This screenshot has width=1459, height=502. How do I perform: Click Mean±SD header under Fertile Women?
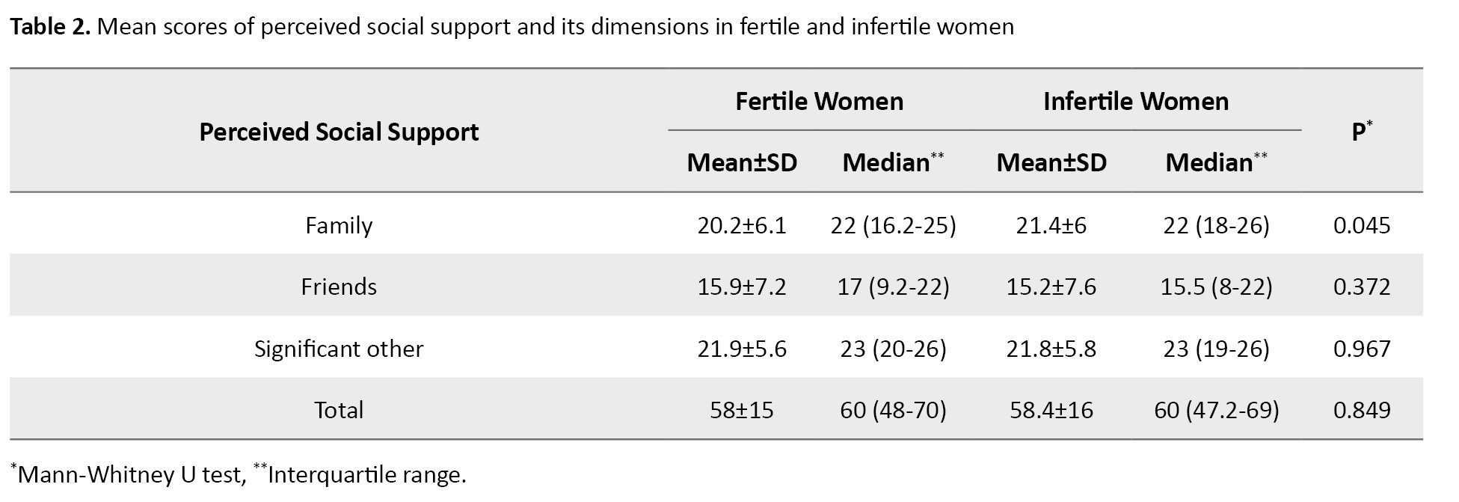(742, 162)
